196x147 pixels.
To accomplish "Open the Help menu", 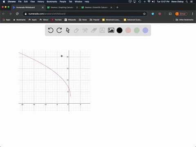I will coord(87,2).
